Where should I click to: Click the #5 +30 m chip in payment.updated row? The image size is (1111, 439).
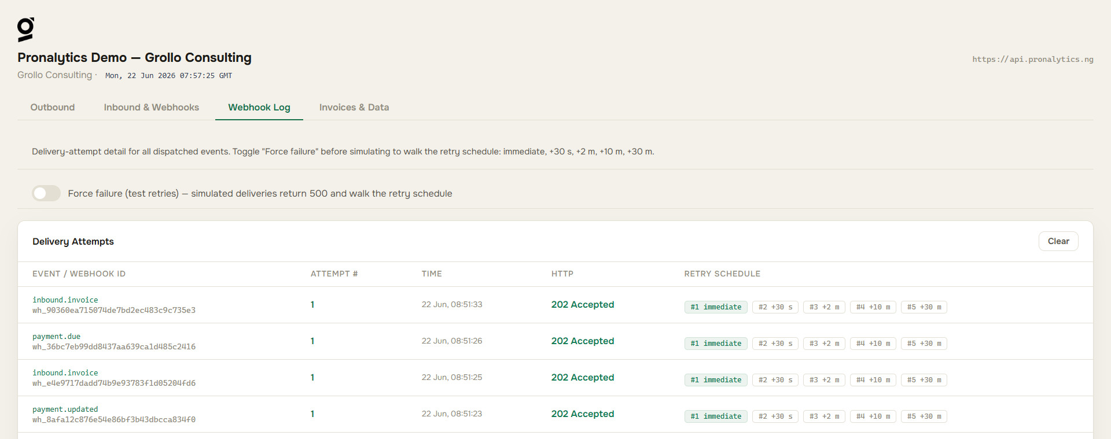924,416
